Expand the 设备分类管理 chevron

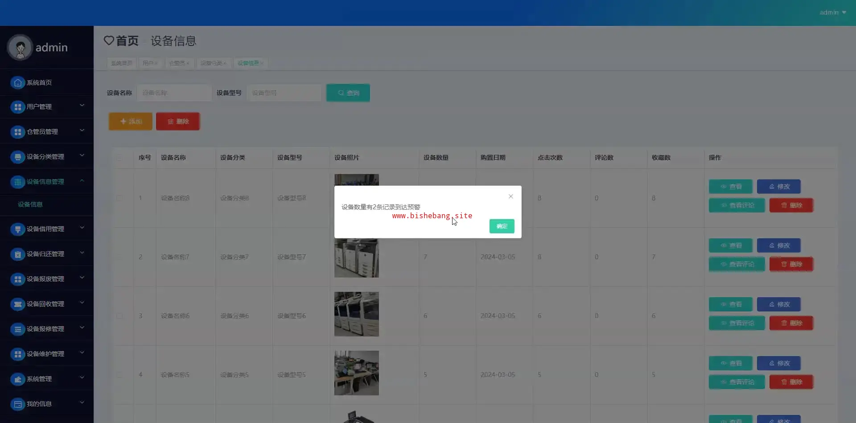[x=82, y=156]
